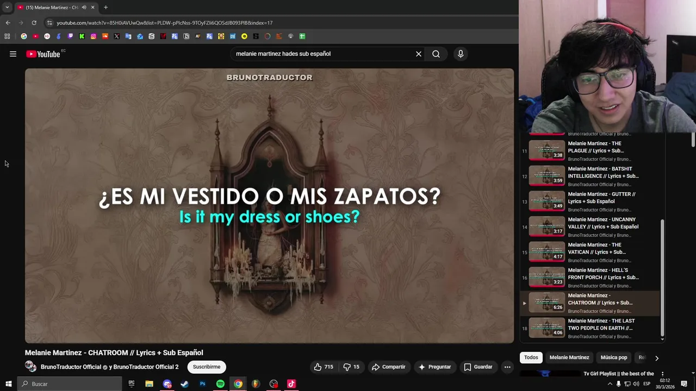Open Kick bookmark in bookmarks bar
This screenshot has height=391, width=696.
point(82,36)
